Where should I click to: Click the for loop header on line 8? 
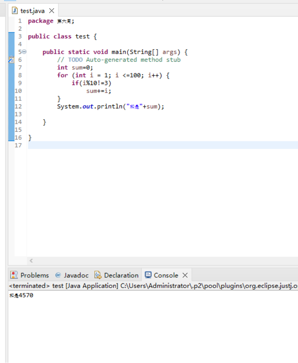pos(113,75)
